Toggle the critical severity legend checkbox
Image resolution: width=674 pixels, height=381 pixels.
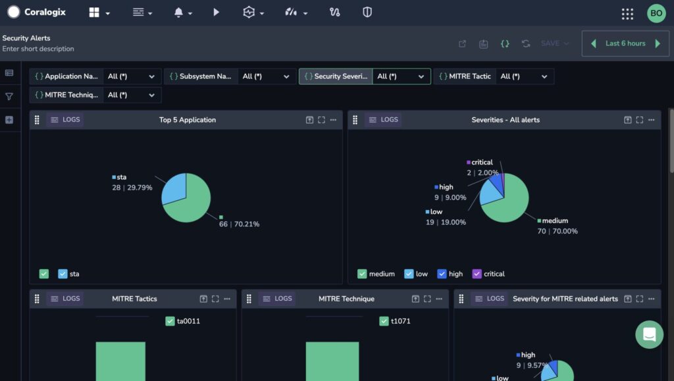pos(477,274)
